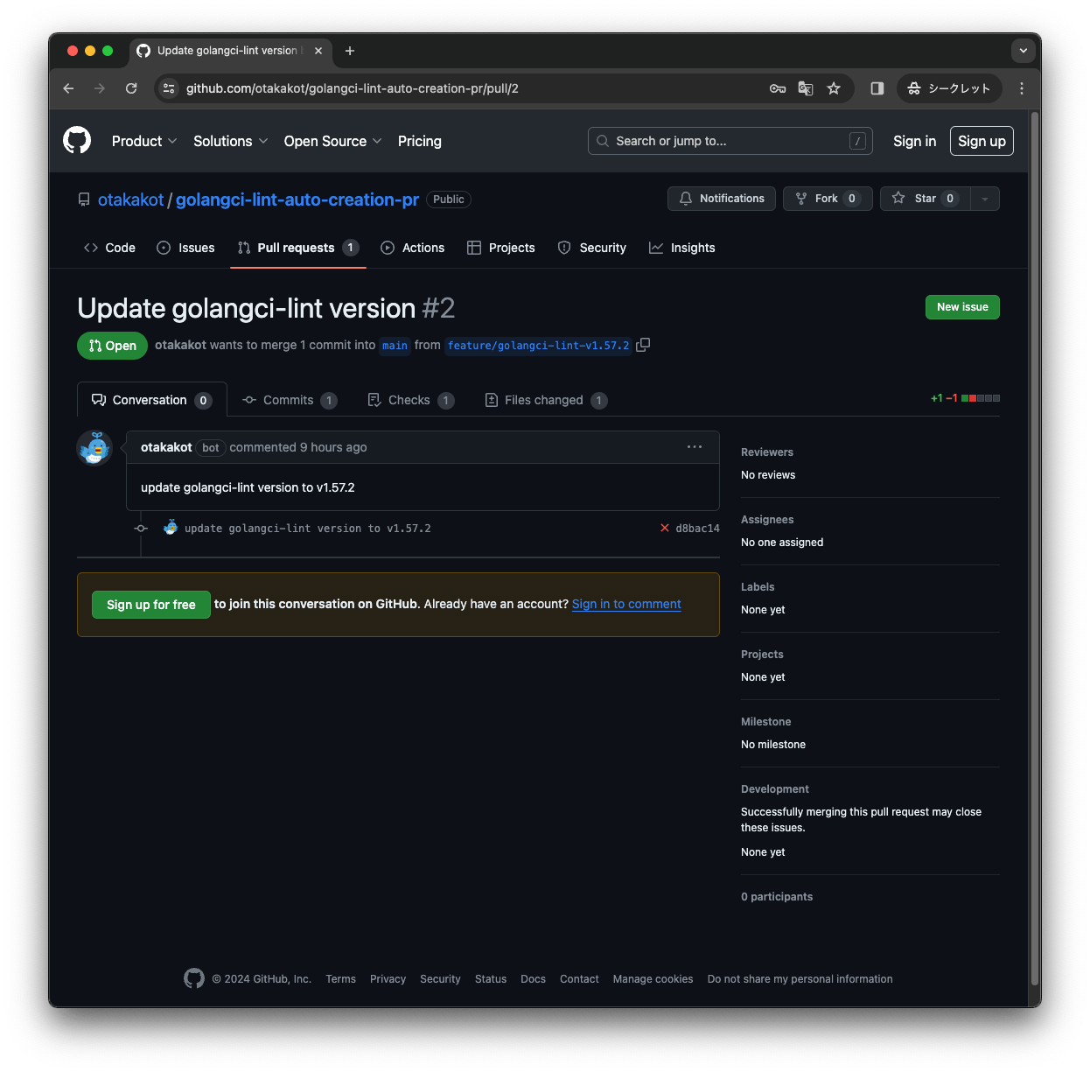Open footer Privacy link
This screenshot has width=1090, height=1072.
(388, 979)
